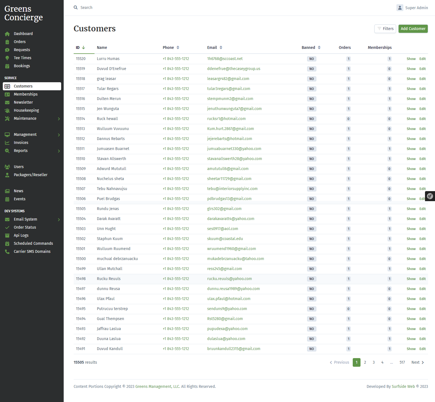Click the News newspaper icon
The height and width of the screenshot is (402, 435).
7,191
